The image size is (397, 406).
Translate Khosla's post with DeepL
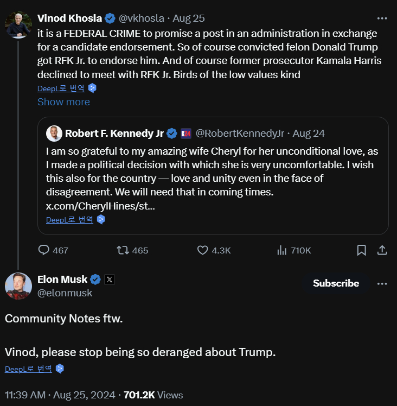click(x=61, y=88)
